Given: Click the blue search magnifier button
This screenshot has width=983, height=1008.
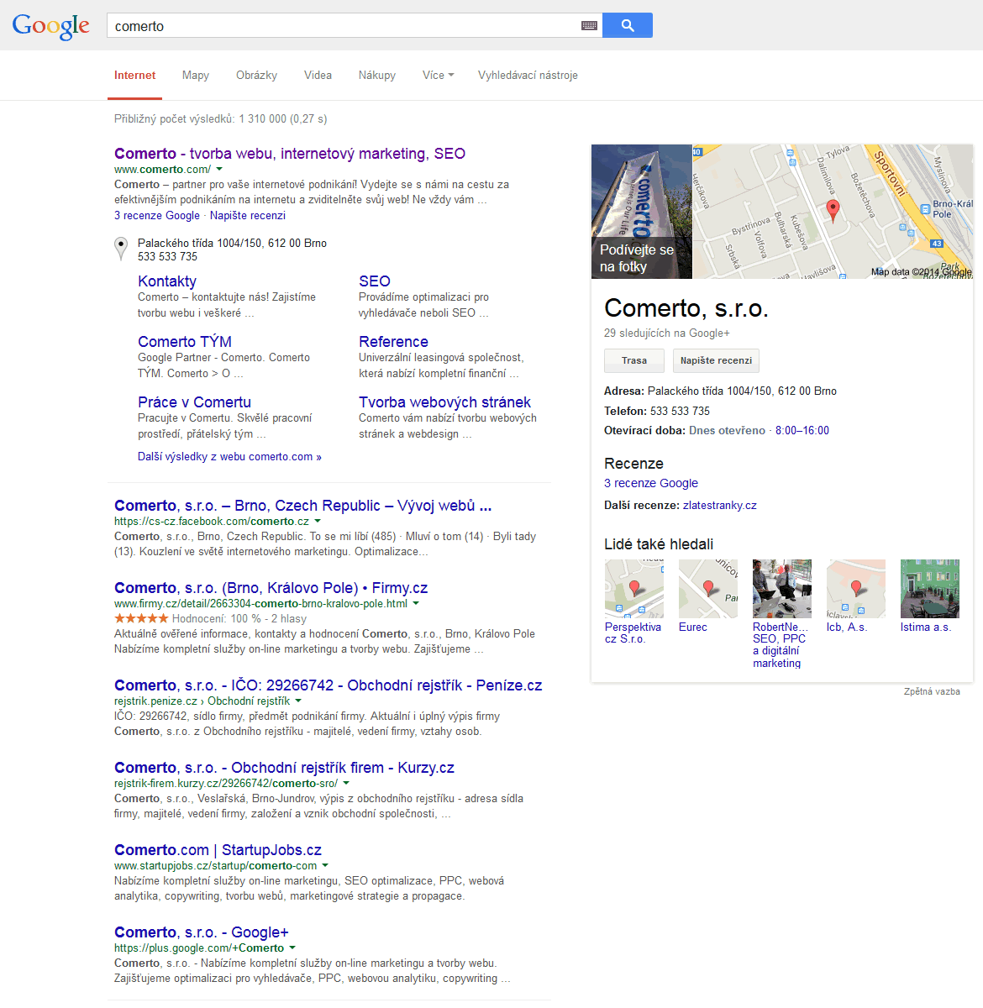Looking at the screenshot, I should [x=627, y=25].
